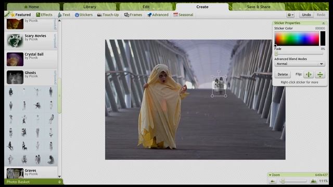Screen dimensions: 333x187
Task: Click the black current color swatch
Action: [x=323, y=38]
